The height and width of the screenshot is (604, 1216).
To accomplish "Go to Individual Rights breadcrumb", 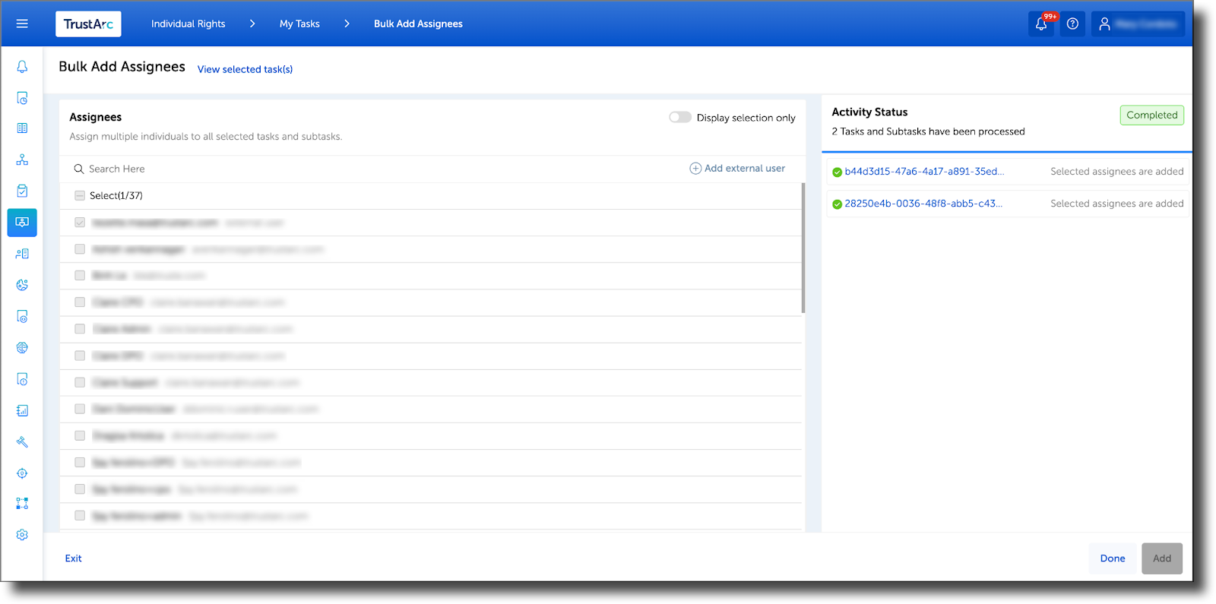I will (188, 24).
